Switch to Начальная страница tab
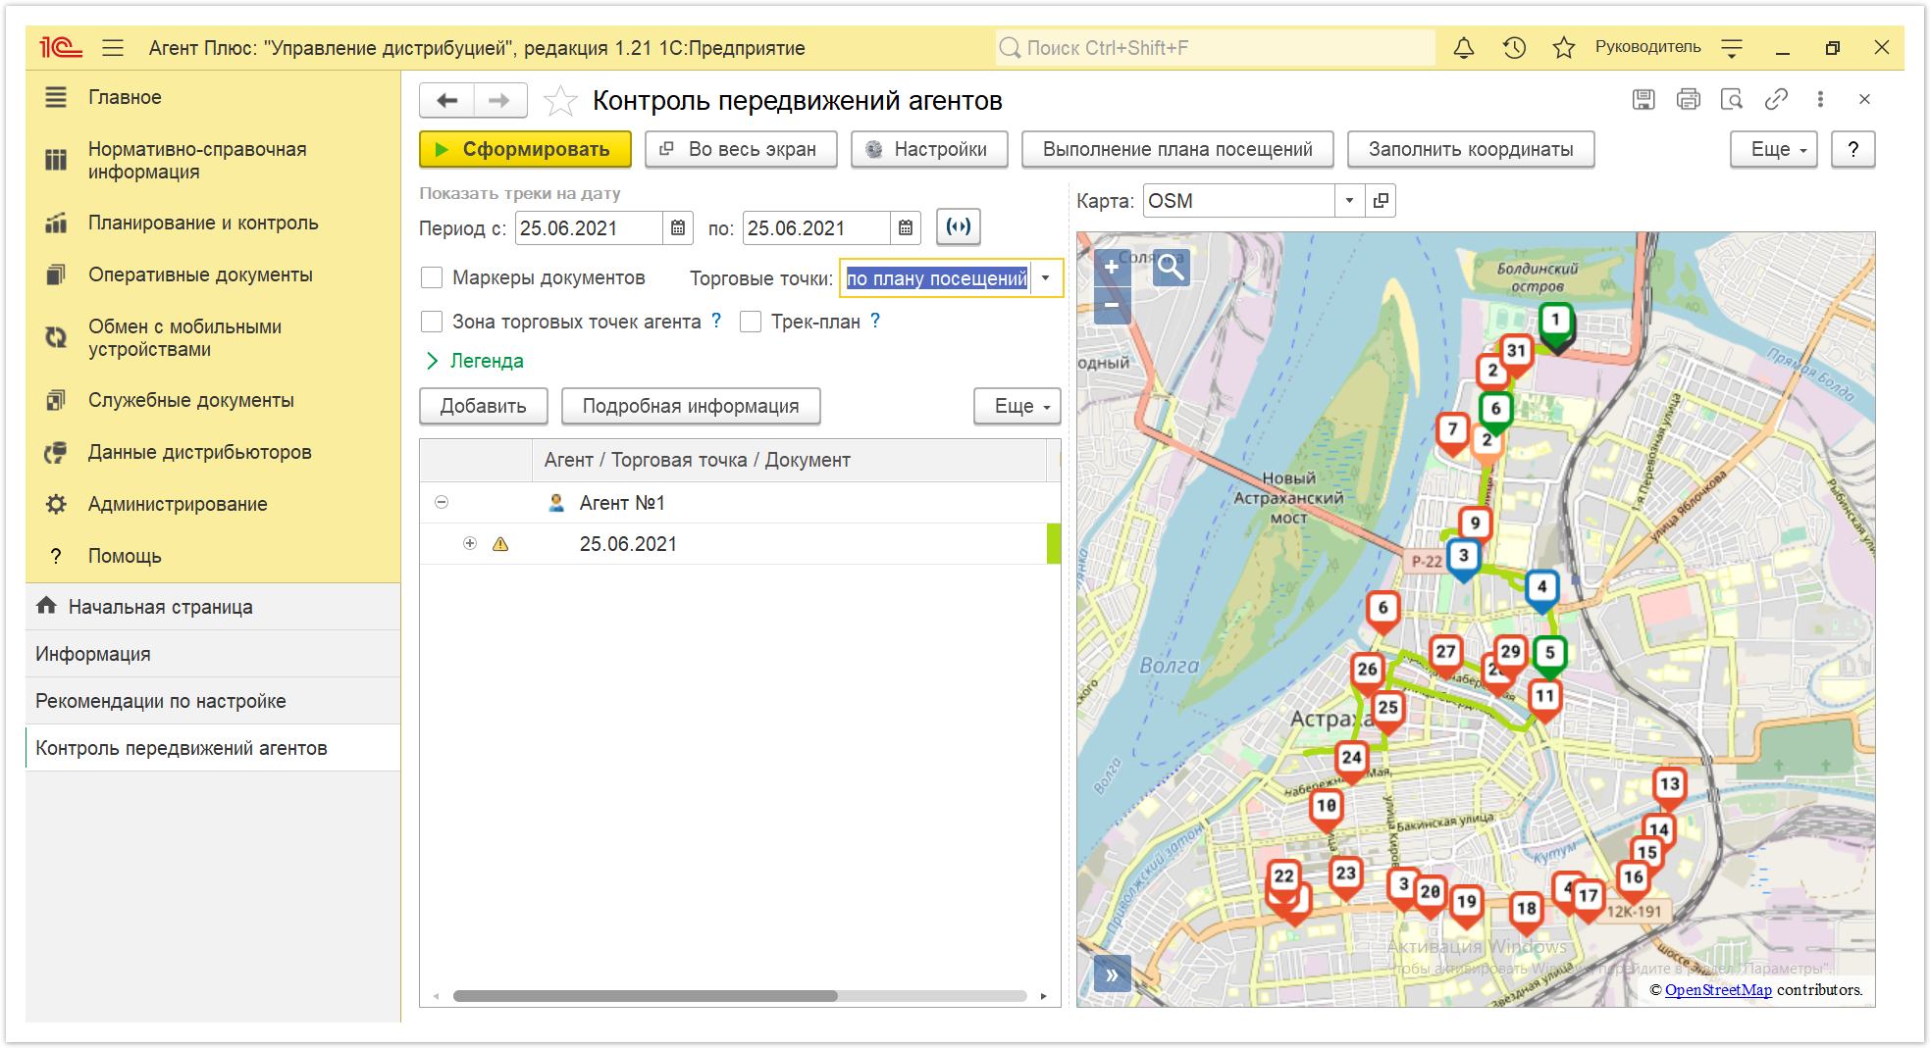Screen dimensions: 1930x1048 tap(213, 607)
